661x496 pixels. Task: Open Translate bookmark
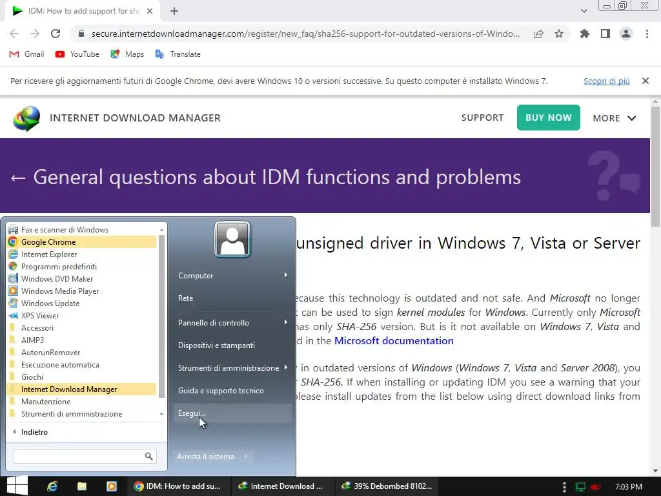[x=178, y=54]
